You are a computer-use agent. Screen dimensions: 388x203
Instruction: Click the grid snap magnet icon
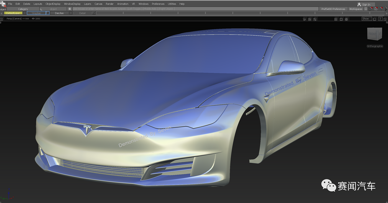(x=376, y=9)
